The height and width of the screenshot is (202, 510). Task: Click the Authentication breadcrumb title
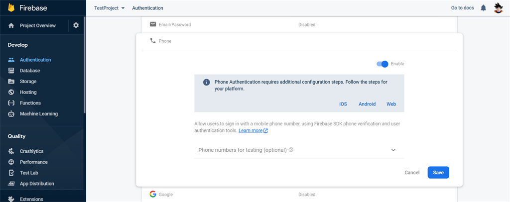point(147,8)
